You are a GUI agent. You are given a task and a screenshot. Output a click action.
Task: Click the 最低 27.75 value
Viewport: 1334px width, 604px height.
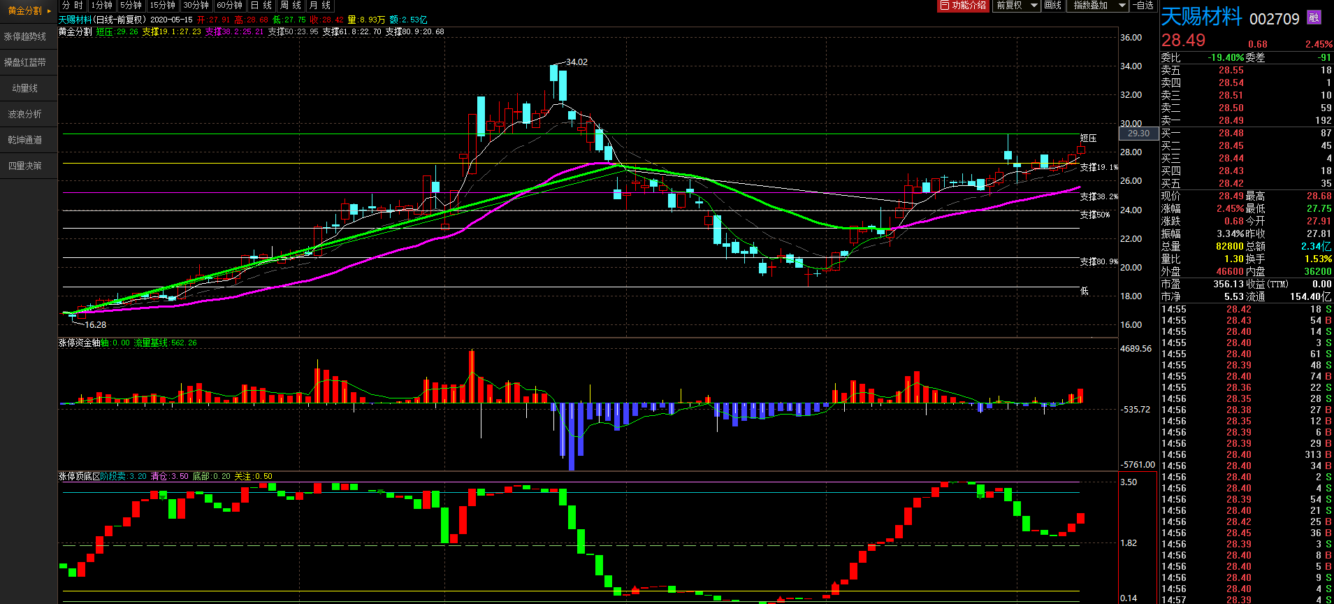click(x=1319, y=209)
